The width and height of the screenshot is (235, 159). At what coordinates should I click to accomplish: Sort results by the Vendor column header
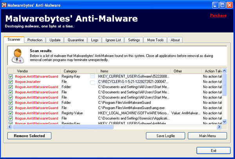(x=37, y=71)
